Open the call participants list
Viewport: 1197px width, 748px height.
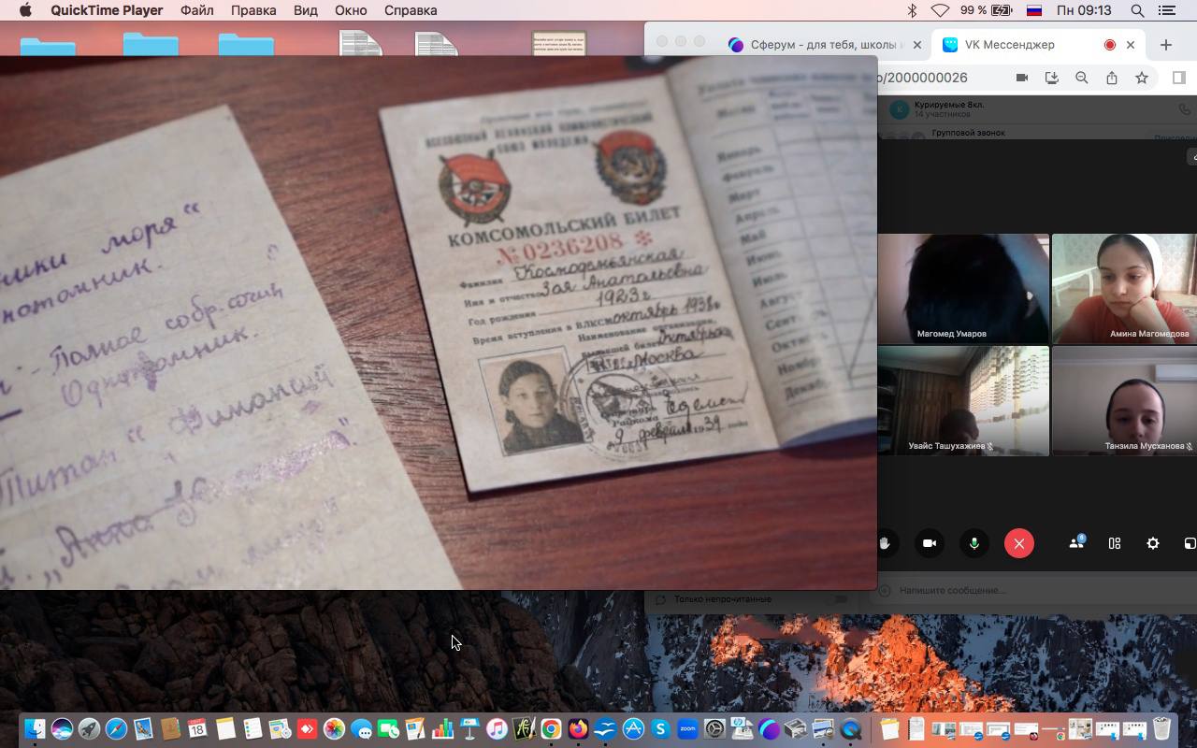point(1076,543)
